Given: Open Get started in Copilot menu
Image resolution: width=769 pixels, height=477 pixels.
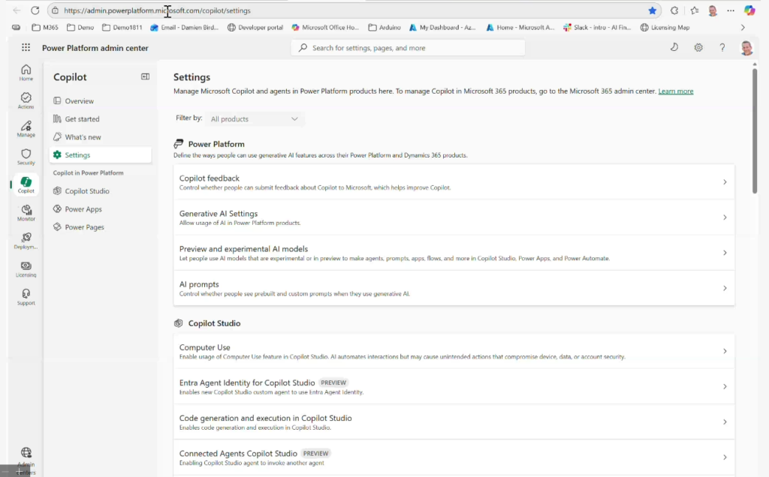Looking at the screenshot, I should [100, 119].
